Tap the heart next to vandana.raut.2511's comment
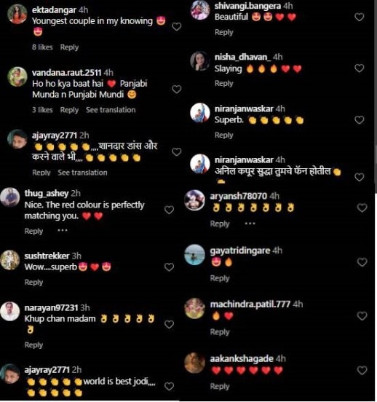The width and height of the screenshot is (377, 402). 177,90
